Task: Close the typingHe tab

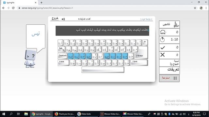Action: [36, 3]
